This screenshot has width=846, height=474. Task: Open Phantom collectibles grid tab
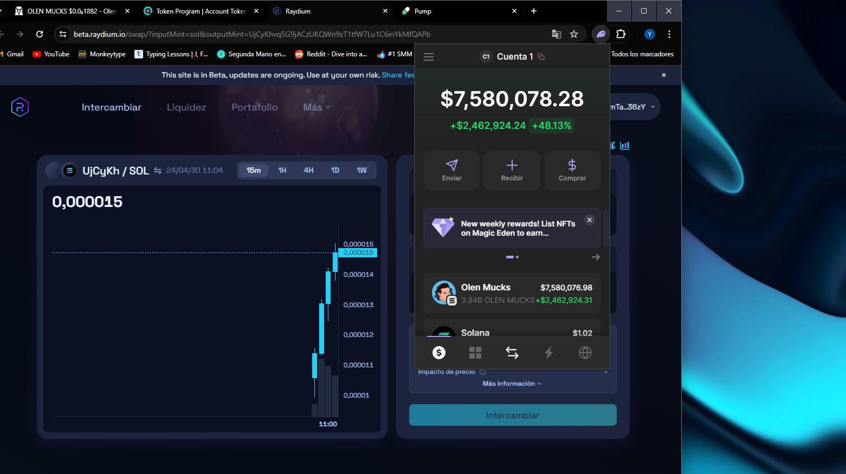tap(475, 353)
